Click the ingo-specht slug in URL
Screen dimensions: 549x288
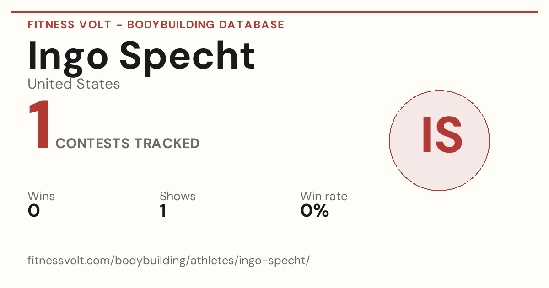point(269,261)
